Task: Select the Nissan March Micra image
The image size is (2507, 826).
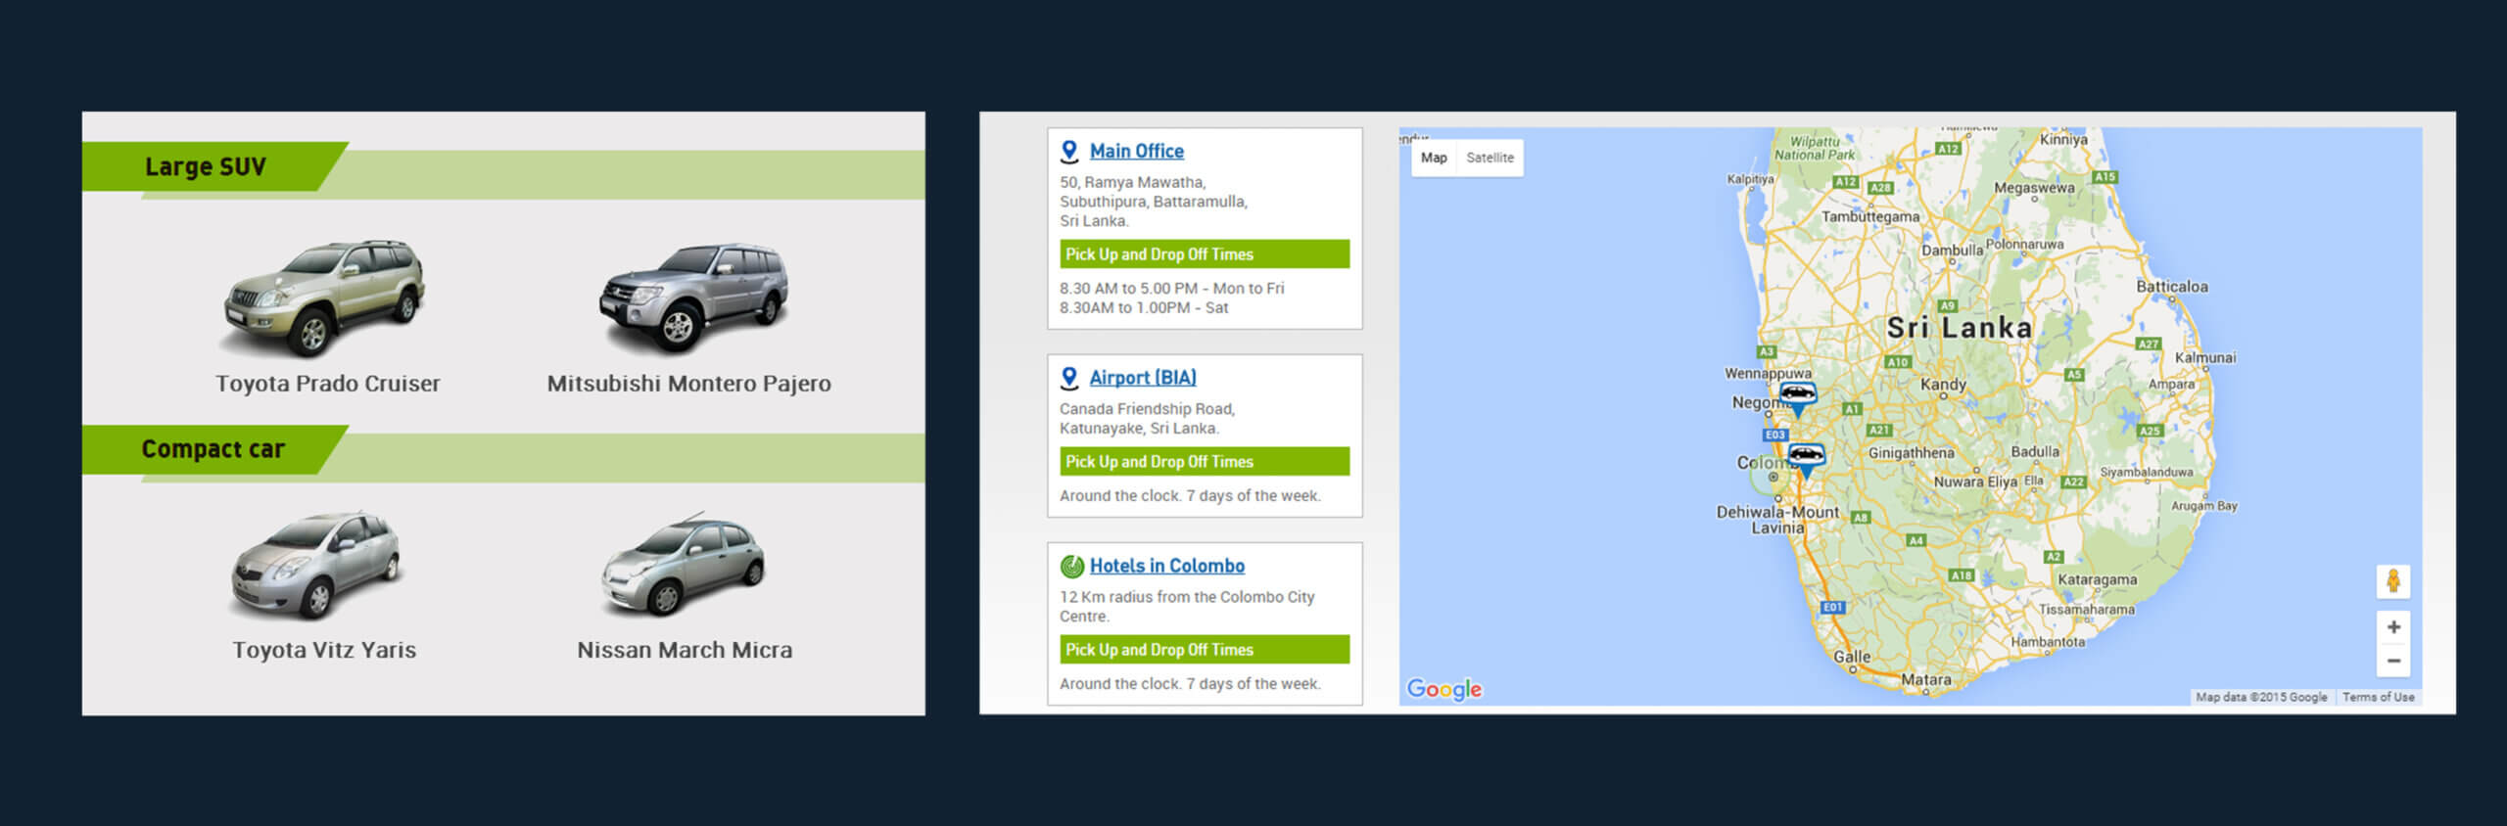Action: (x=683, y=564)
